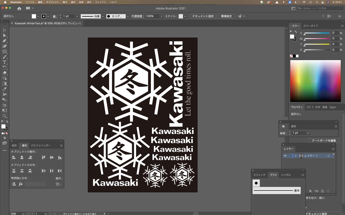Screen dimensions: 345x215
Task: Select the Eraser tool
Action: pos(5,73)
